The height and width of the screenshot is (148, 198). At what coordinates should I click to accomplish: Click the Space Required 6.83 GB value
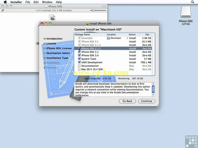tap(106, 78)
